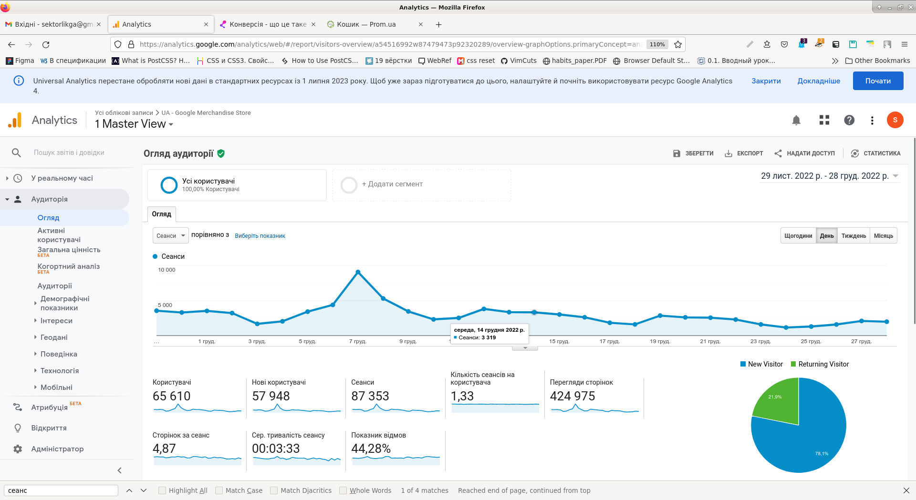Switch chart to Тиждень view
The height and width of the screenshot is (500, 916).
[854, 236]
